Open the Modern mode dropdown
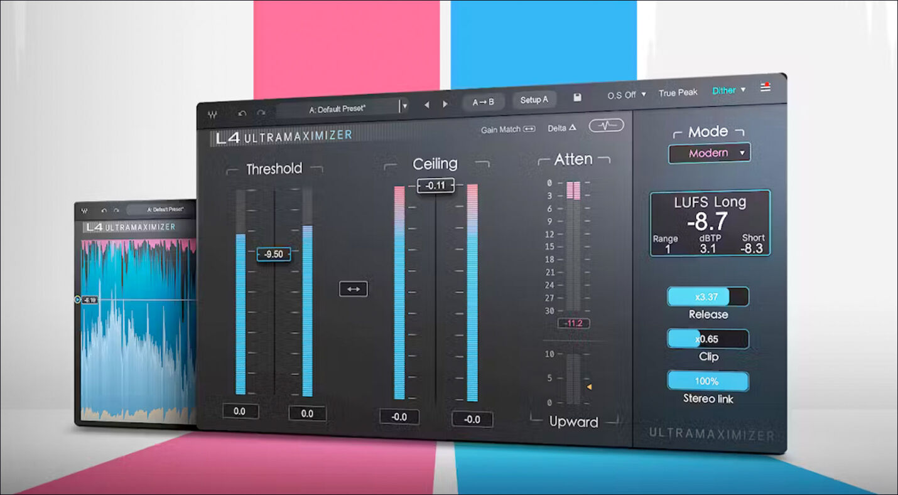This screenshot has width=898, height=495. tap(708, 152)
